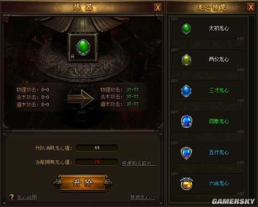The image size is (258, 207).
Task: Close the 龙心预览 preview panel
Action: pos(251,7)
